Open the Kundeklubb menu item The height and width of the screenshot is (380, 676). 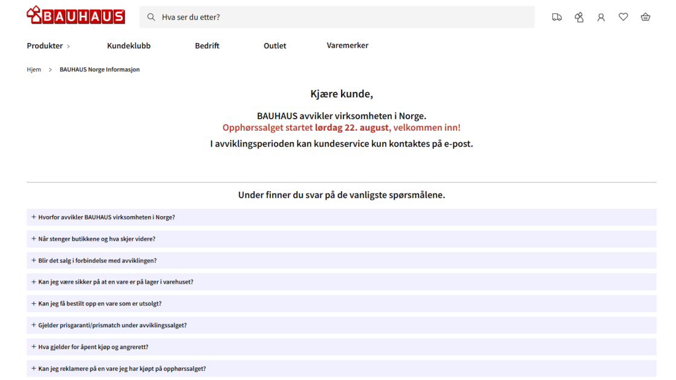tap(129, 46)
